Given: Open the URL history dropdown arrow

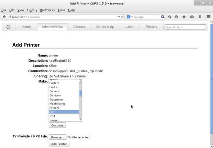Looking at the screenshot, I should click(x=119, y=17).
